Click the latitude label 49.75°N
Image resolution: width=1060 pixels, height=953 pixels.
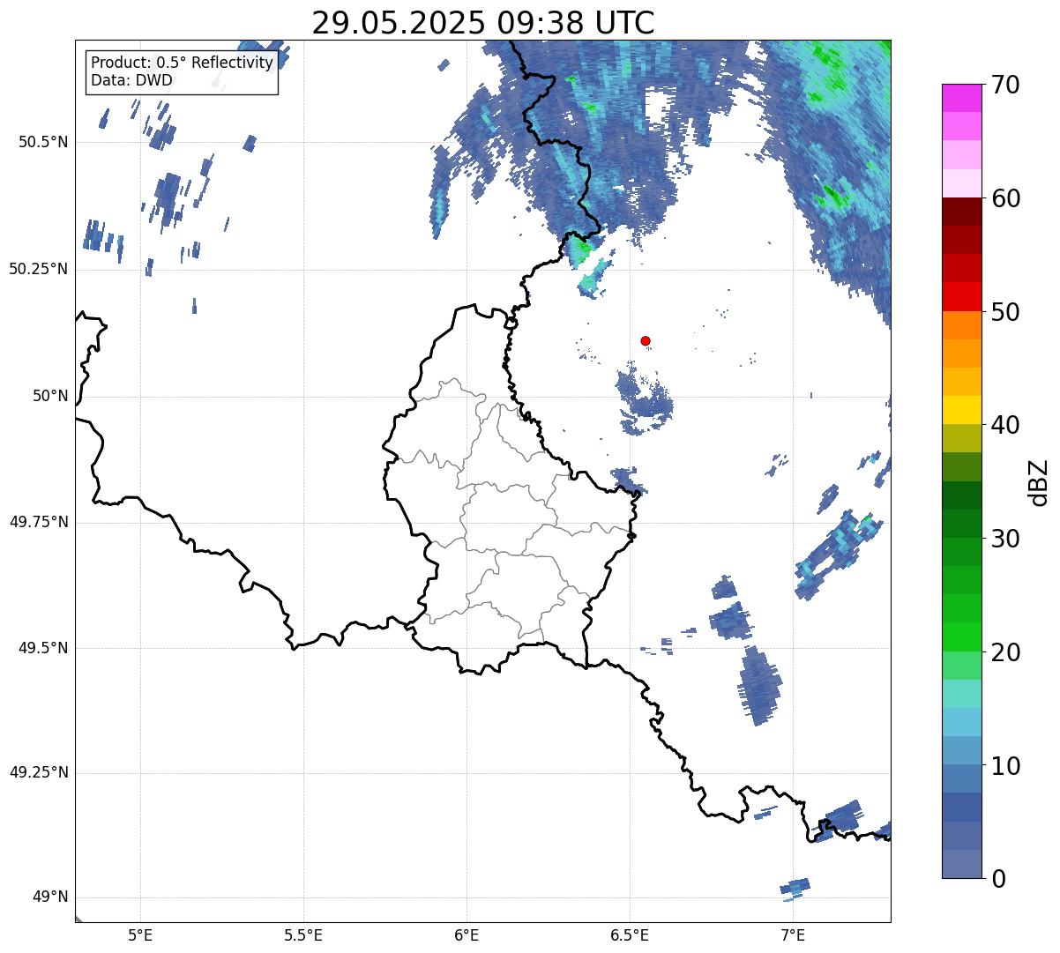(x=39, y=522)
